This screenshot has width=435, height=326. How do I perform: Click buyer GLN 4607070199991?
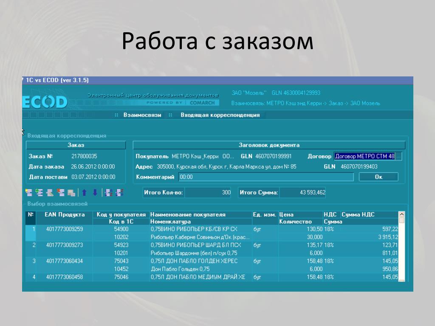click(273, 156)
